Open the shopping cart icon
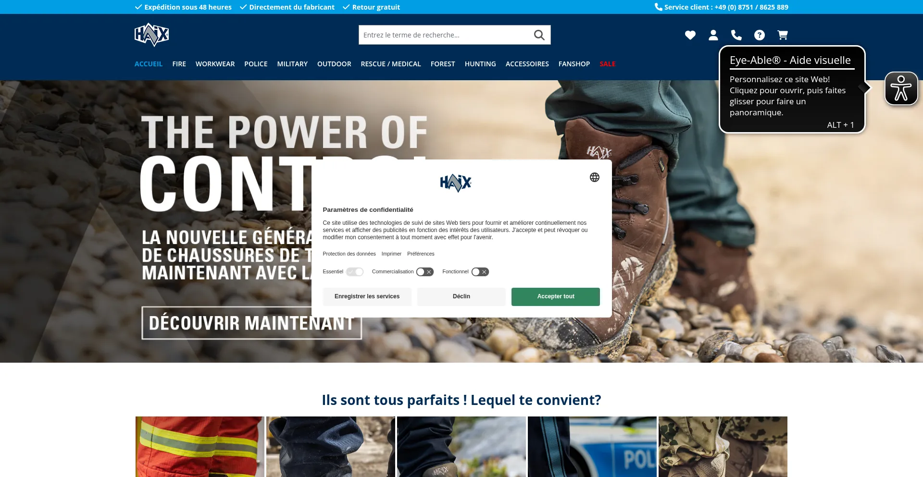The image size is (923, 477). [782, 35]
